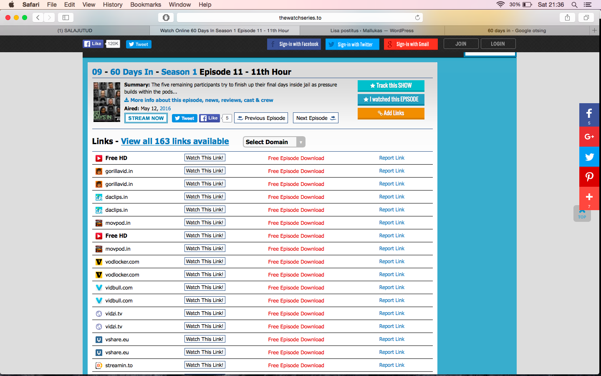Switch to the Lisa postitus WordPress tab
The width and height of the screenshot is (601, 376).
point(372,30)
